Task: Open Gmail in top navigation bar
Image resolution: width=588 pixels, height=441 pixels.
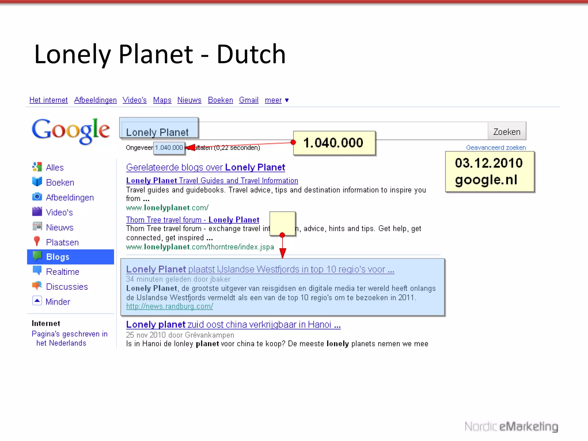Action: click(249, 100)
